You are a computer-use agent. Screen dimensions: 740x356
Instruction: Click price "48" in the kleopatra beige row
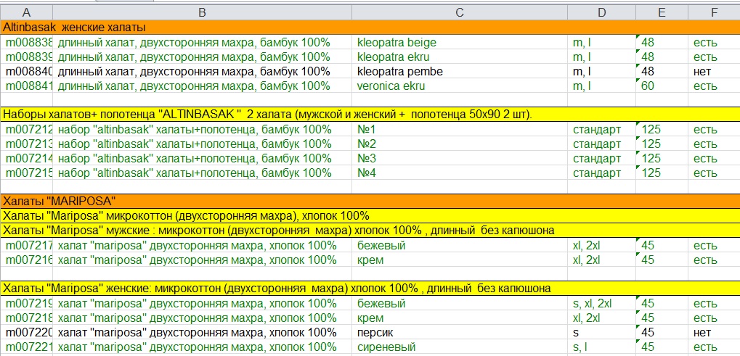click(x=648, y=42)
